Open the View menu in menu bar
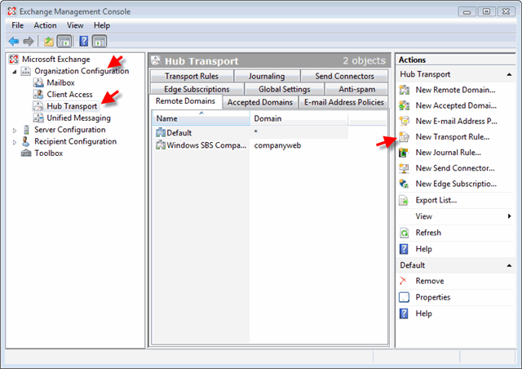Image resolution: width=522 pixels, height=369 pixels. tap(75, 25)
